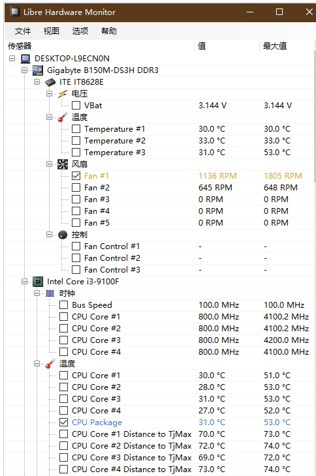The image size is (316, 476).
Task: Check the Fan #2 checkbox
Action: 76,188
